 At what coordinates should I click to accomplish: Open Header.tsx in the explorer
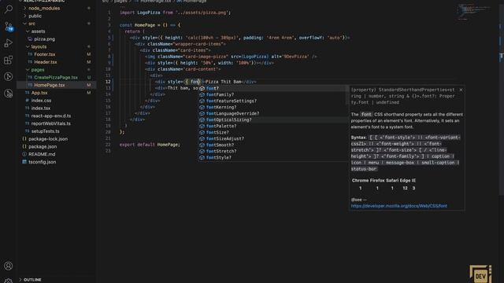(56, 62)
